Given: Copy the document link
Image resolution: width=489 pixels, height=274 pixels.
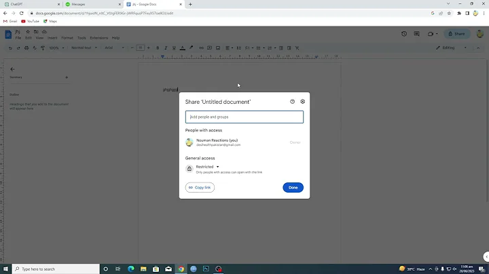Looking at the screenshot, I should coord(200,187).
